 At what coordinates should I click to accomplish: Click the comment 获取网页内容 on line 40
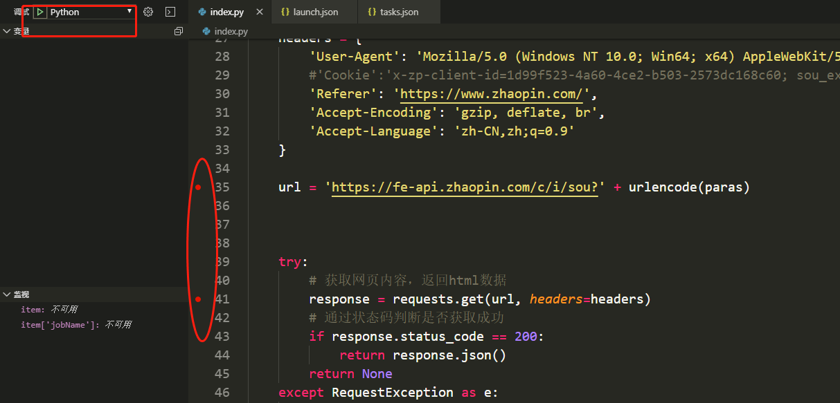[x=408, y=281]
